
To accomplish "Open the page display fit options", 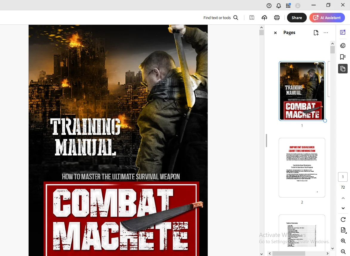I will (x=343, y=230).
